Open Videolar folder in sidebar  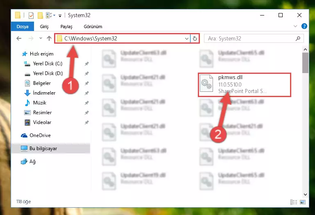[38, 122]
